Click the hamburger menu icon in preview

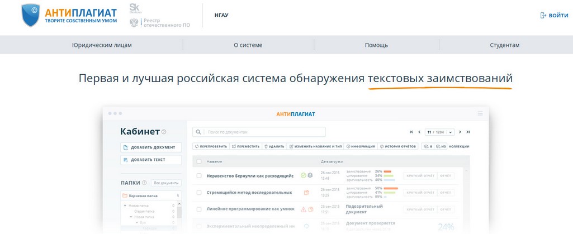[x=480, y=113]
